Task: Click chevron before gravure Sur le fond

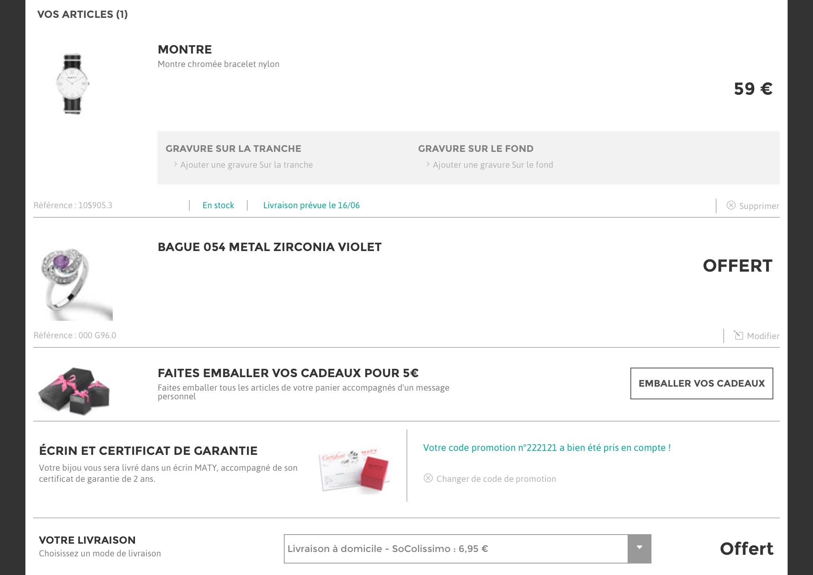Action: click(428, 164)
